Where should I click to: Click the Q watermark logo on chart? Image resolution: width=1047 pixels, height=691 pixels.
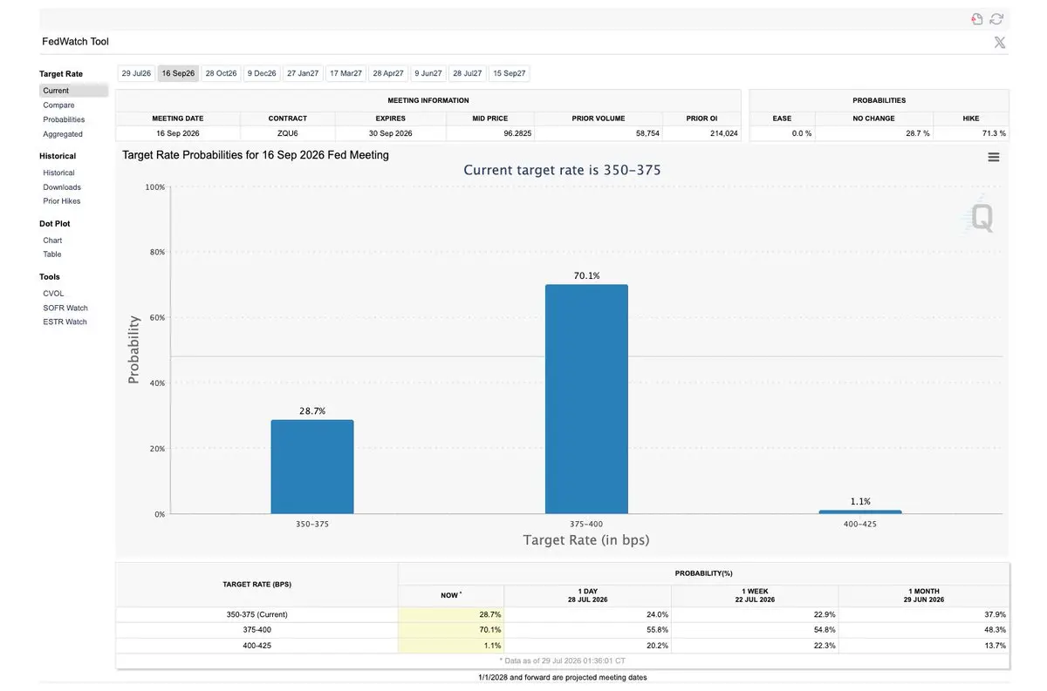[x=980, y=217]
